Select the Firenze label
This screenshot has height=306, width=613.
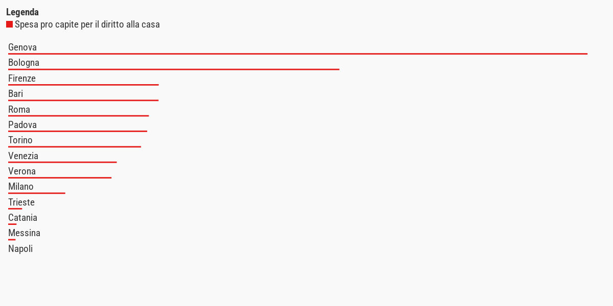pyautogui.click(x=22, y=79)
